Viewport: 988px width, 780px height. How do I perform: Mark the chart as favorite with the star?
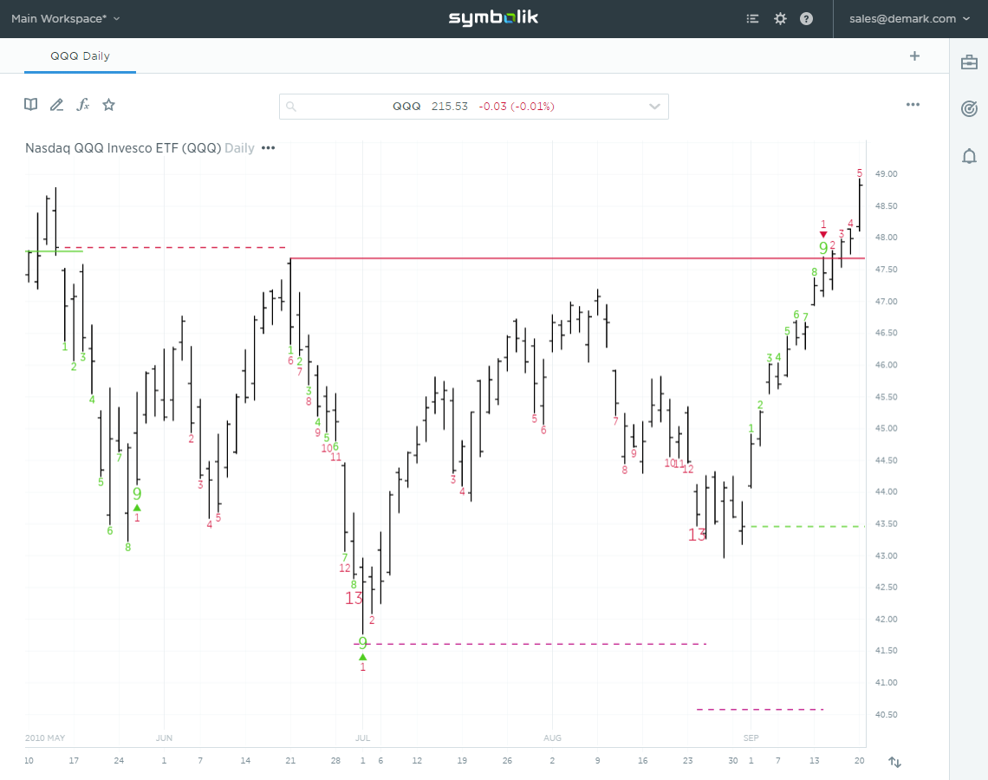point(108,104)
